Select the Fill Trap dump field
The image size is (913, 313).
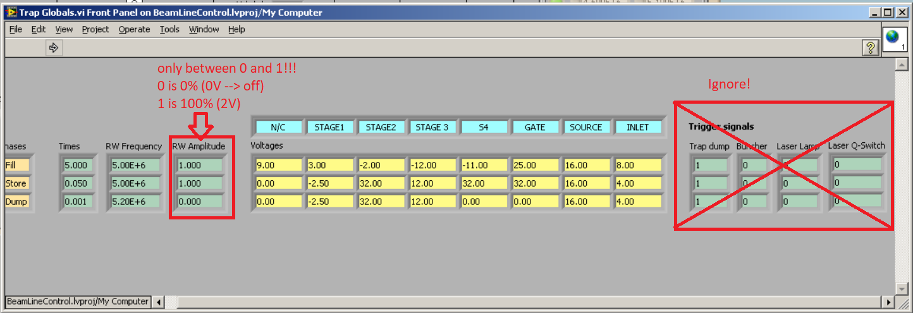pos(709,165)
